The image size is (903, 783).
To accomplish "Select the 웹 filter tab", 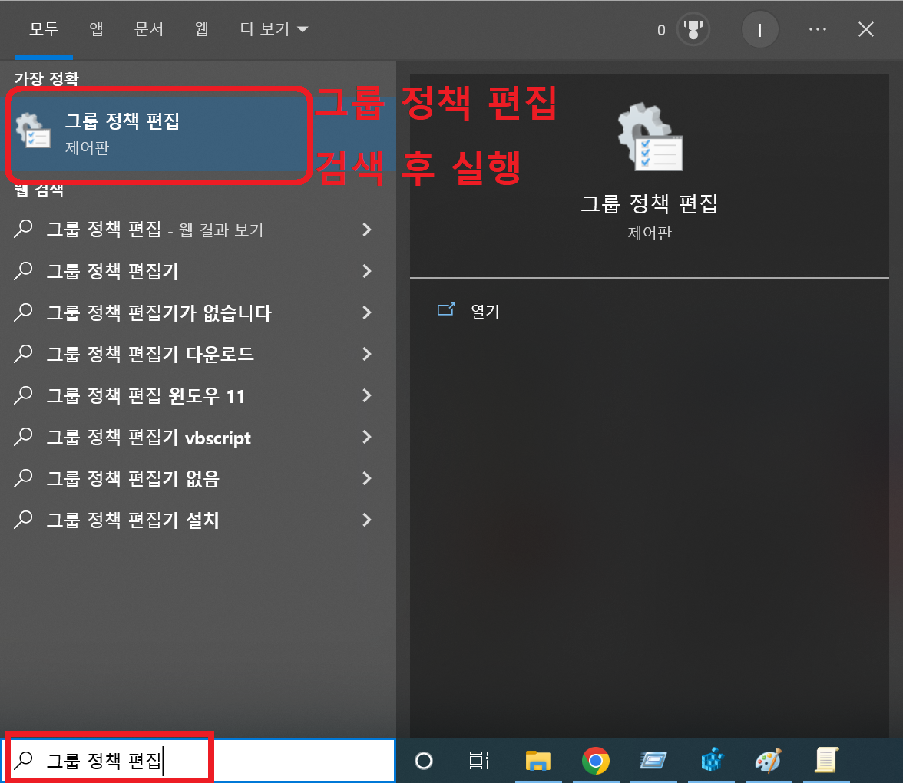I will click(x=201, y=29).
